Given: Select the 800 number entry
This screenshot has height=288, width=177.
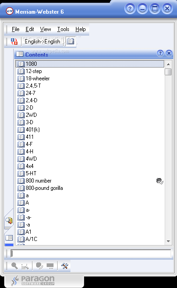Looking at the screenshot, I should click(90, 181).
